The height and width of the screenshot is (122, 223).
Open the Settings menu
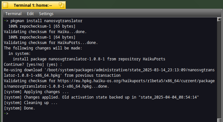pos(46,14)
